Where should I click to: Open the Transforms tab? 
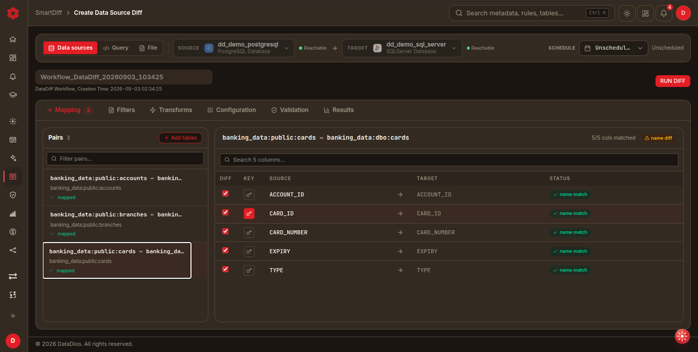click(x=171, y=110)
